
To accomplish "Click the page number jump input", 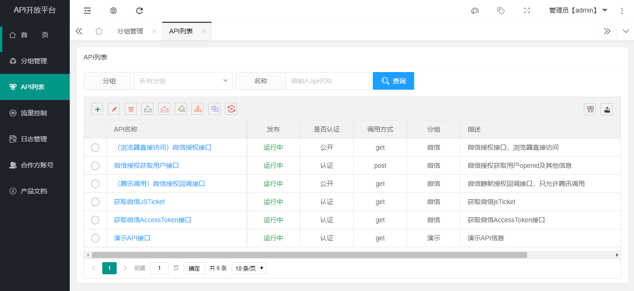I will 159,268.
